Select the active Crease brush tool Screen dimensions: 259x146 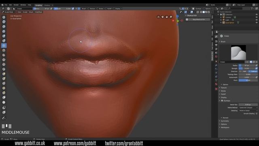pos(4,45)
